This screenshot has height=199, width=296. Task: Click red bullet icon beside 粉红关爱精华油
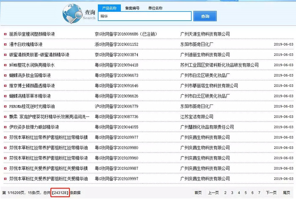pos(5,179)
